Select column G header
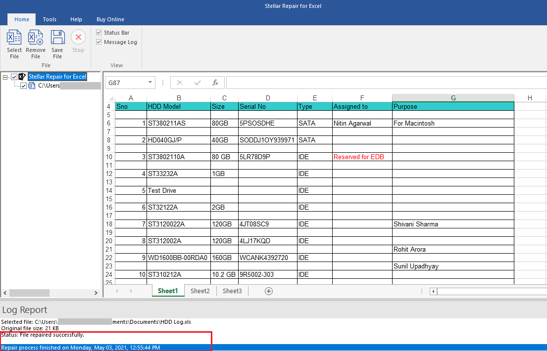Screen dimensions: 547x351 [453, 98]
